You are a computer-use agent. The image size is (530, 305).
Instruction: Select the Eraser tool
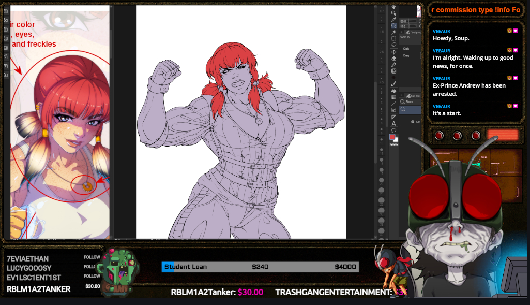coord(393,59)
